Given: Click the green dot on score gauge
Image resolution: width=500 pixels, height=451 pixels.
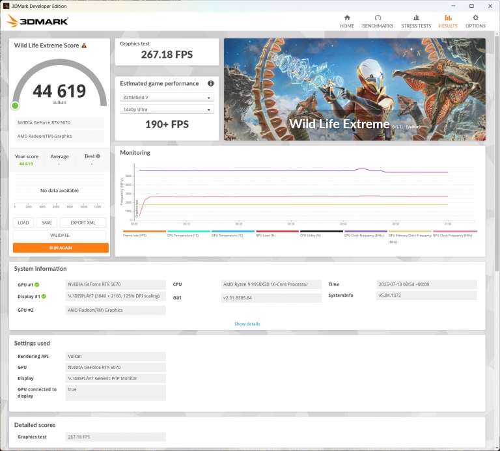Looking at the screenshot, I should click(15, 106).
